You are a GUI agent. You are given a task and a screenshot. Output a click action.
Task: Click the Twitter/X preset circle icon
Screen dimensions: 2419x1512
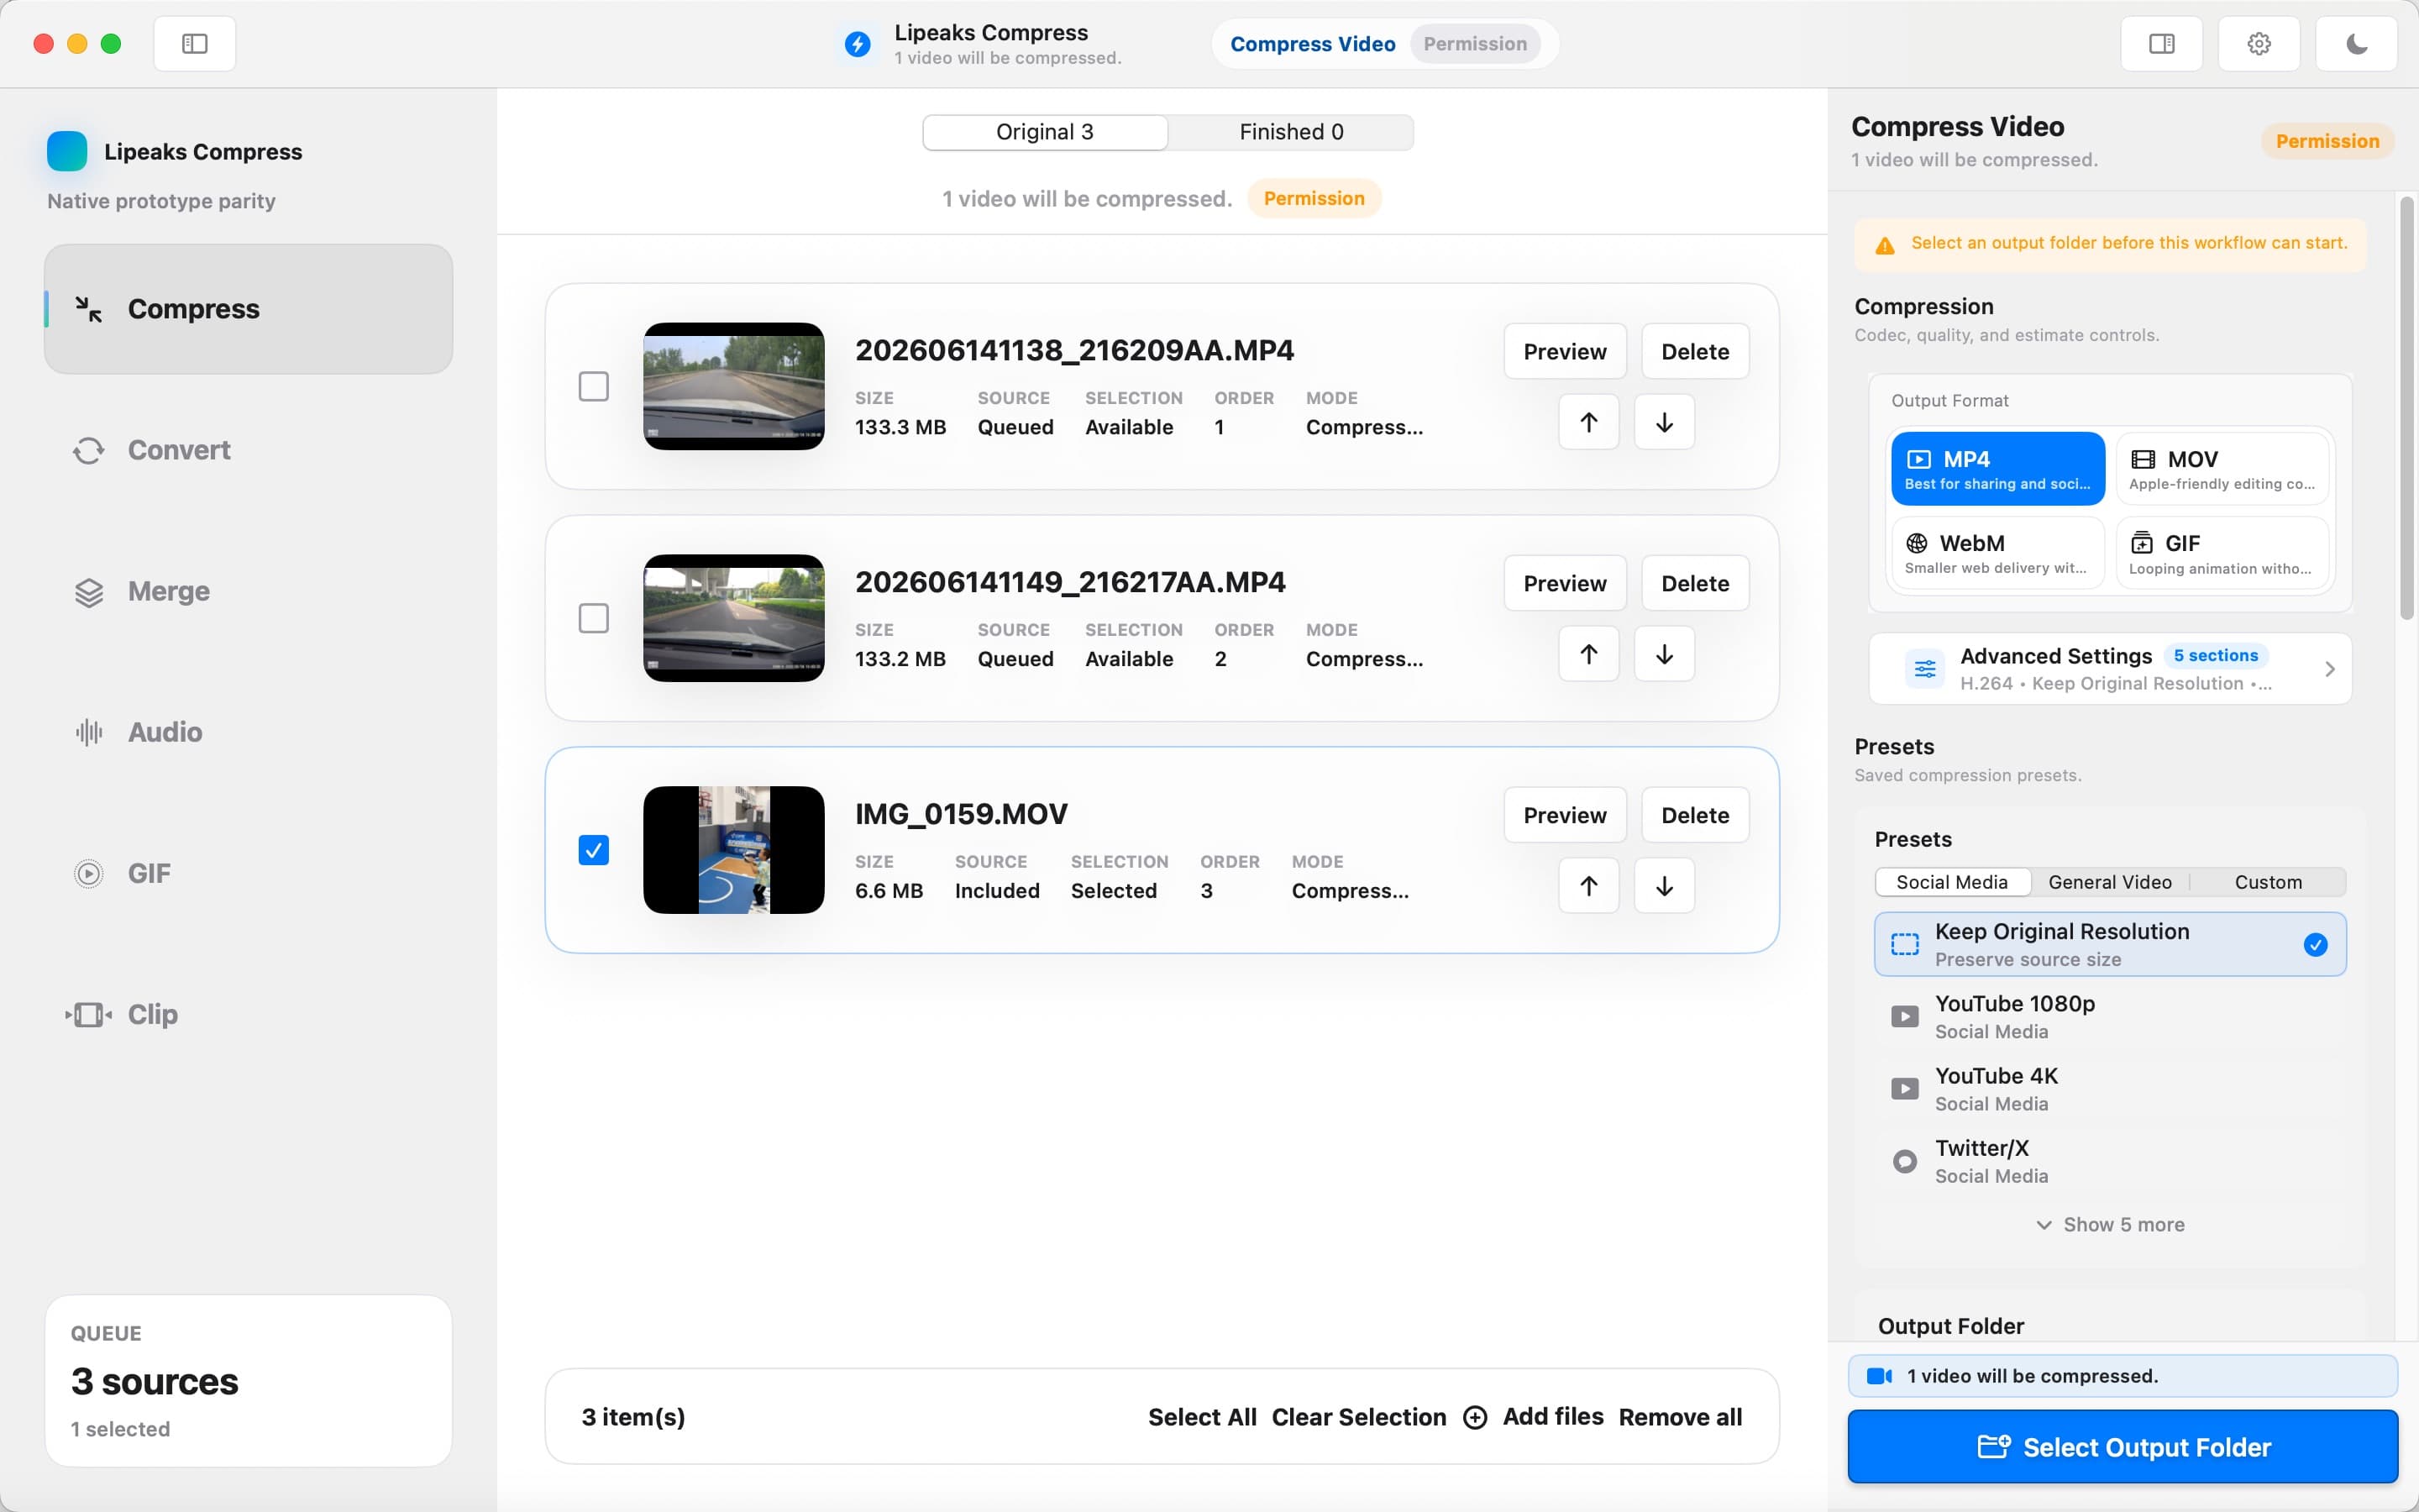(1904, 1161)
